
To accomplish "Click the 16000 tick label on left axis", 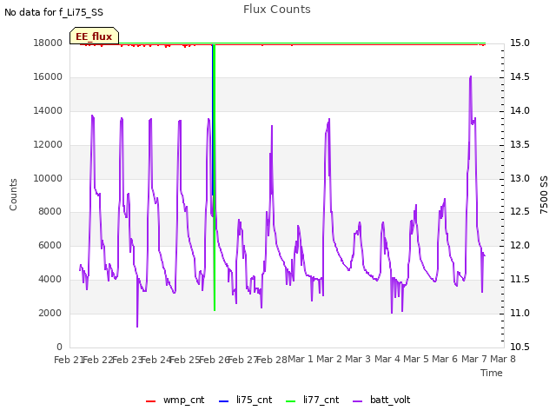I will (48, 77).
